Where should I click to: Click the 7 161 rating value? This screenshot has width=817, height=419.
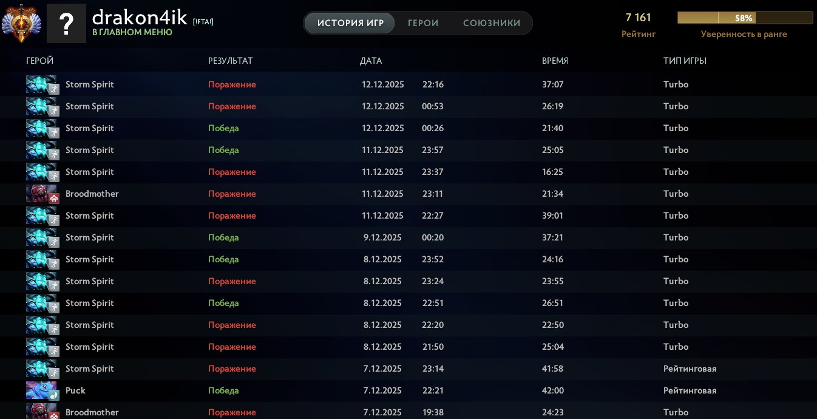(638, 18)
